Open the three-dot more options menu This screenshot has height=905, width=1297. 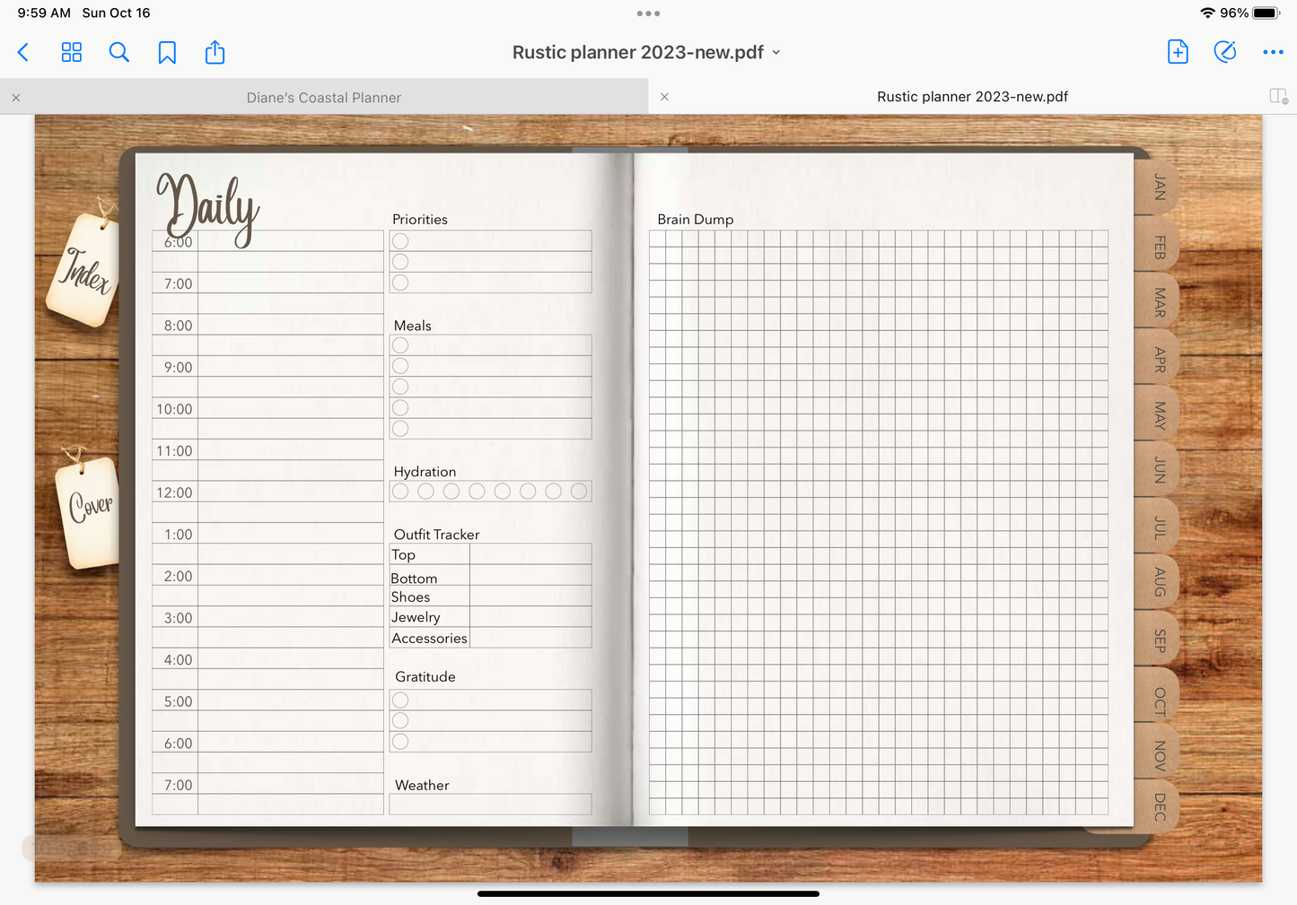point(1273,52)
